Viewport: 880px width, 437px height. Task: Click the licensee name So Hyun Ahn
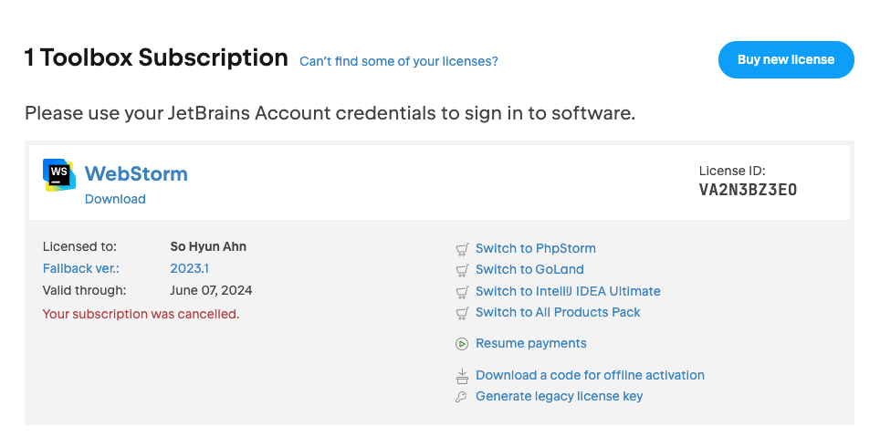208,247
